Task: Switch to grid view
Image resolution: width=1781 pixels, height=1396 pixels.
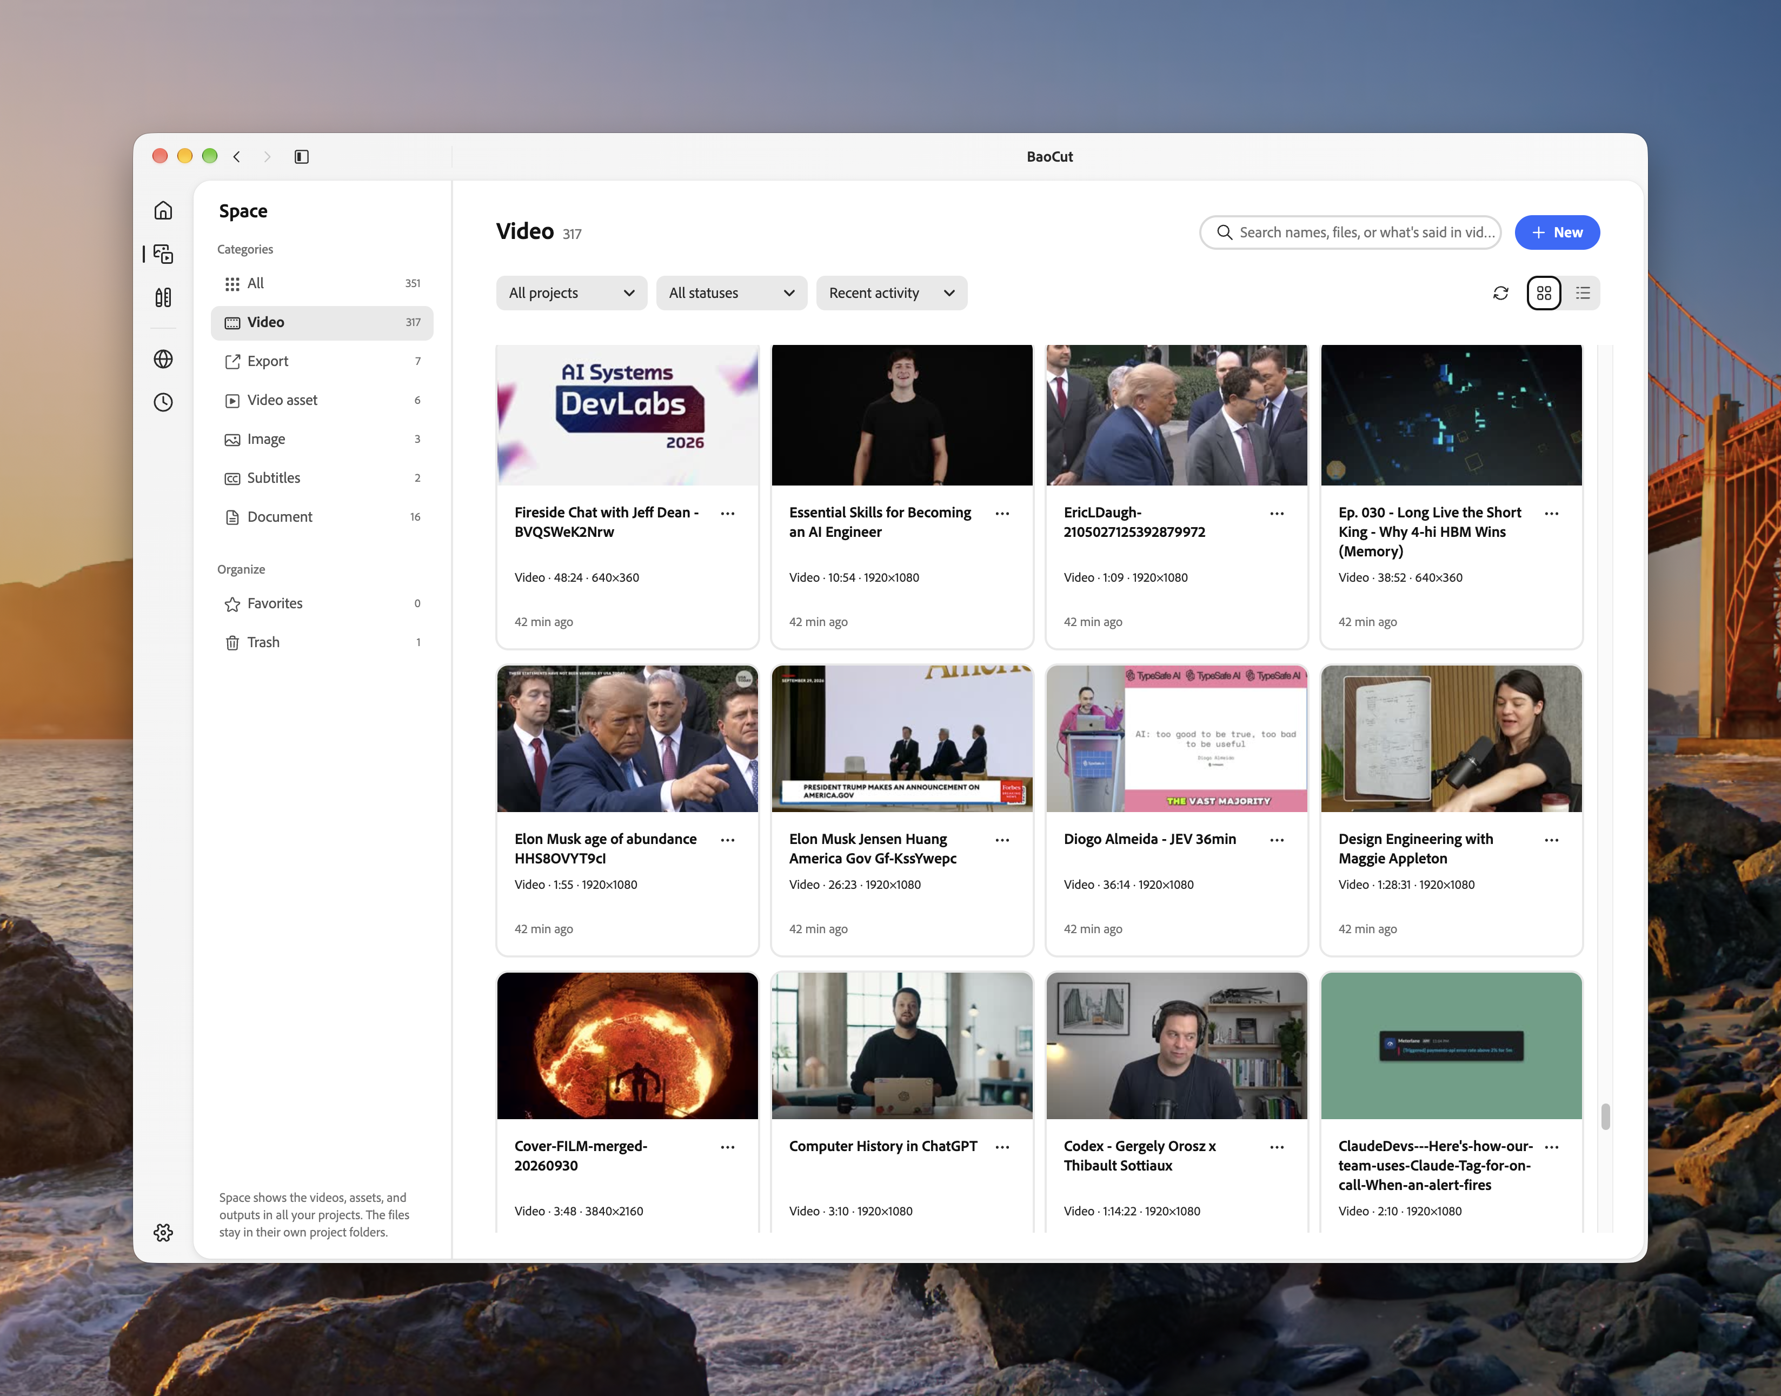Action: pos(1544,293)
